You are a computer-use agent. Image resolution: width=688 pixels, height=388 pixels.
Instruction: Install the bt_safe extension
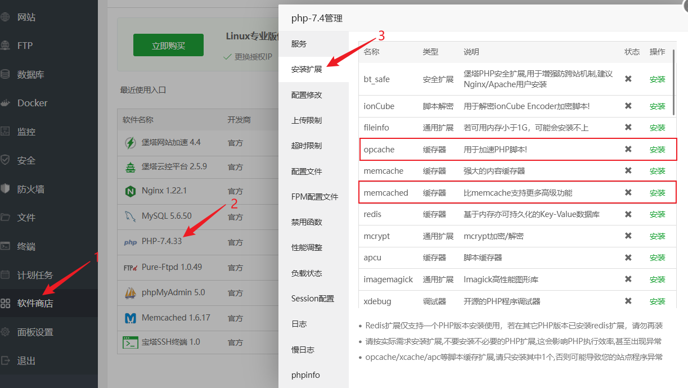(x=657, y=79)
